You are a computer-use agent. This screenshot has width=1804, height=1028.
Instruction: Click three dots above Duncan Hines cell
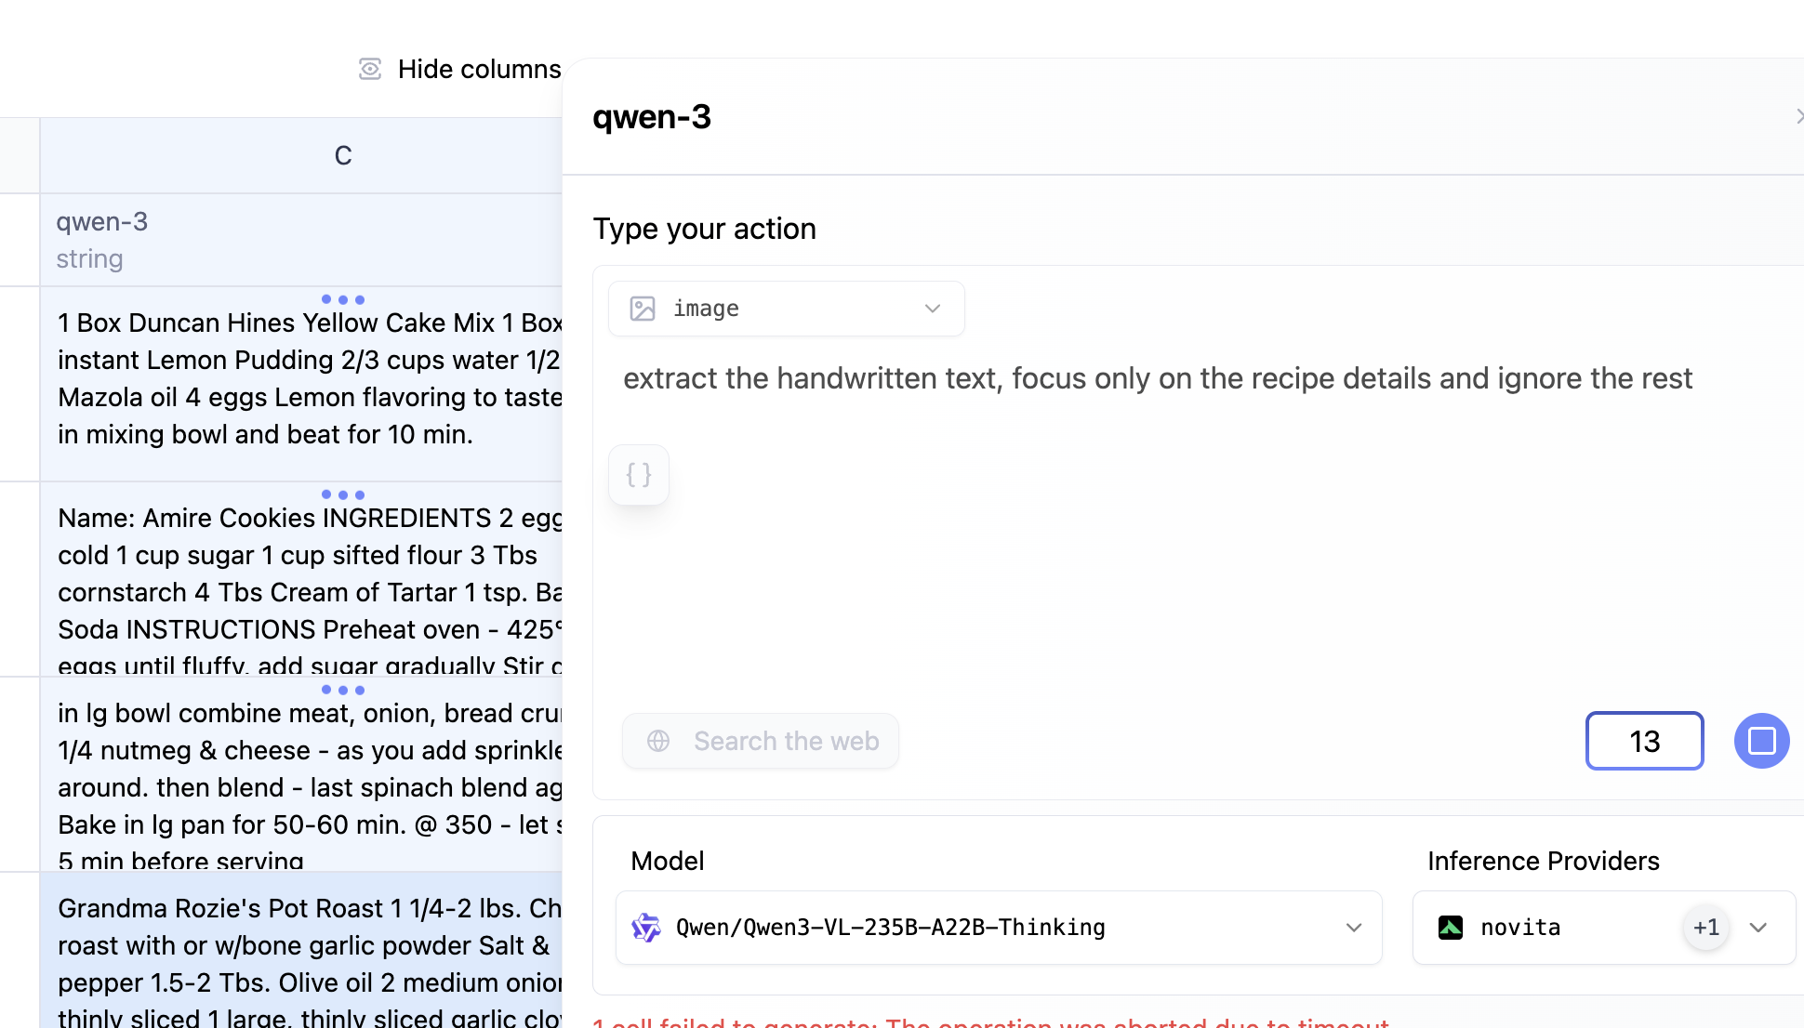tap(342, 299)
